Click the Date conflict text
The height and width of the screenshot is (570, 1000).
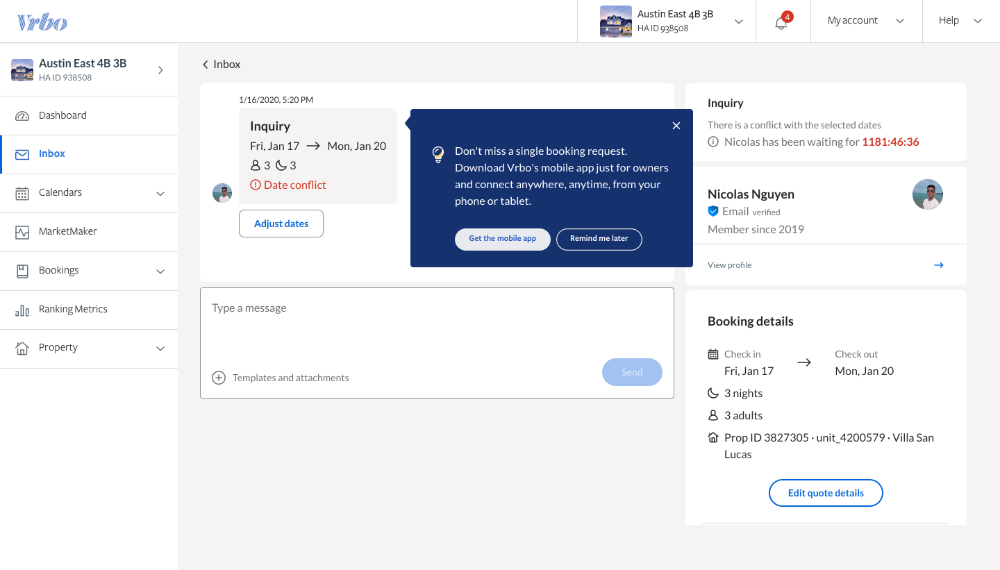coord(295,185)
